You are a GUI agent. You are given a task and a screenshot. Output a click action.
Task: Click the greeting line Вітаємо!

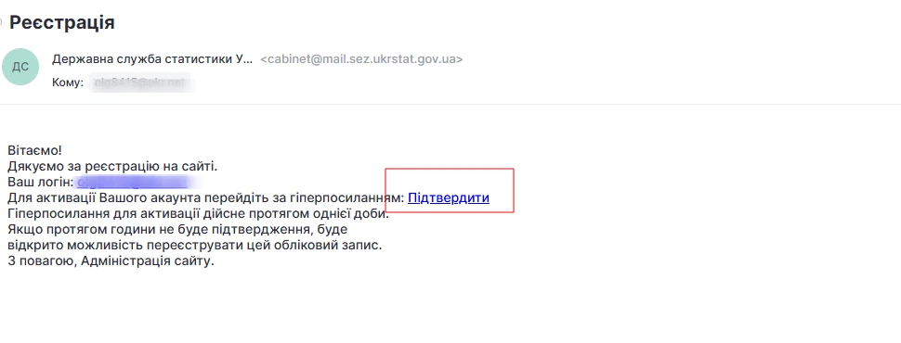34,150
